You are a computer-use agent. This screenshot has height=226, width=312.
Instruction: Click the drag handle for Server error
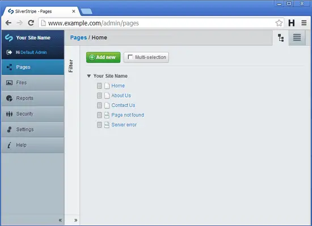tap(99, 125)
